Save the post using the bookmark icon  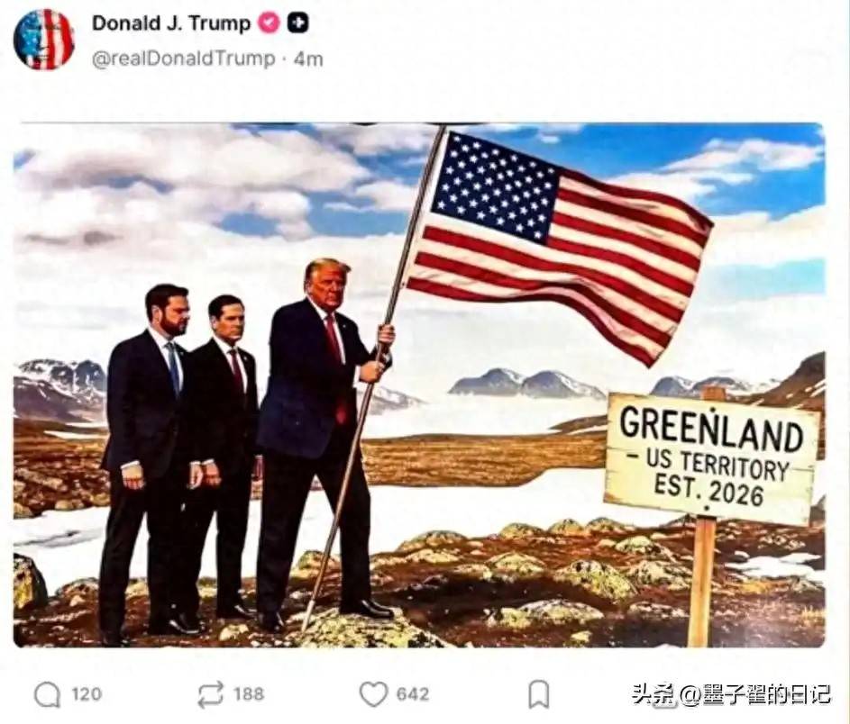coord(539,694)
